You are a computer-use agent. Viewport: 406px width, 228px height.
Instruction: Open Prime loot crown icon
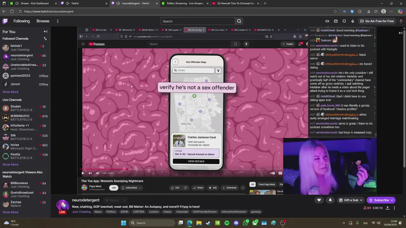click(327, 21)
